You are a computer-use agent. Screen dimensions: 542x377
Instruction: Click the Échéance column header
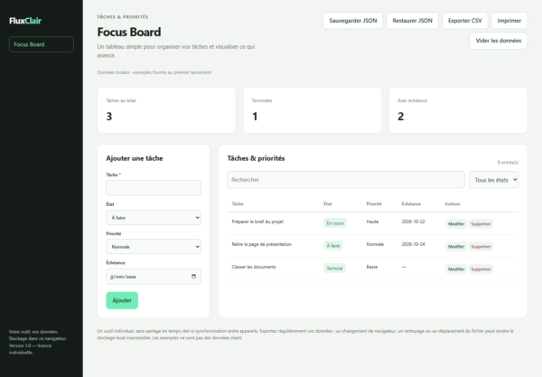click(x=411, y=203)
